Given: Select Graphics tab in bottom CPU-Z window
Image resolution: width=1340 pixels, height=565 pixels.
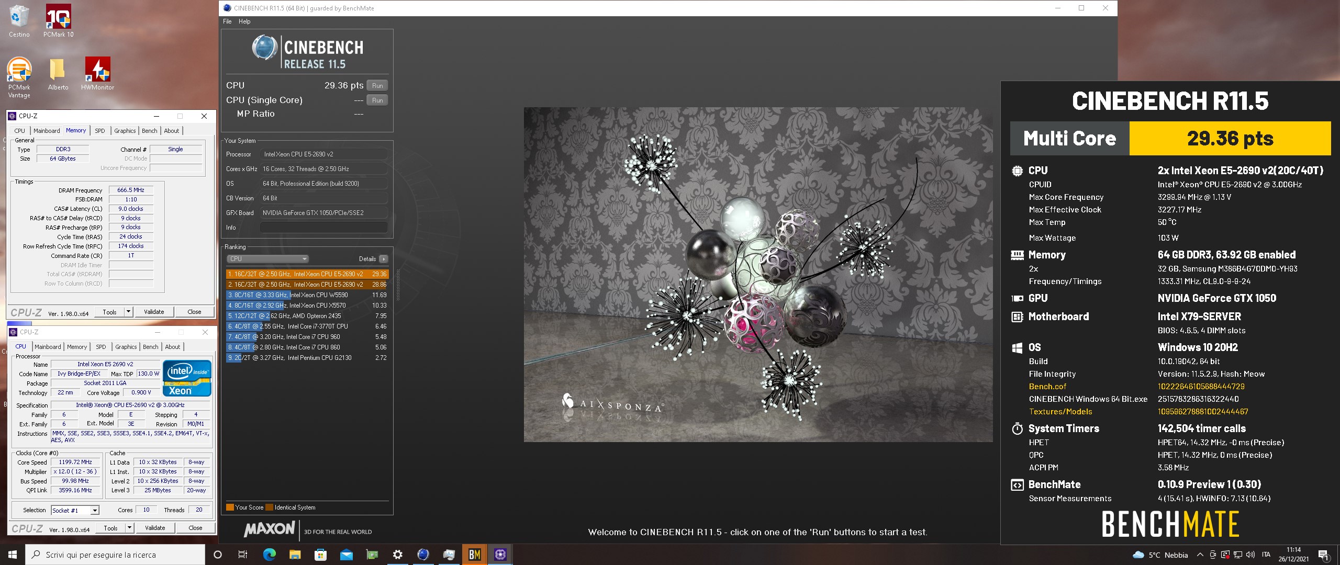Looking at the screenshot, I should coord(126,347).
